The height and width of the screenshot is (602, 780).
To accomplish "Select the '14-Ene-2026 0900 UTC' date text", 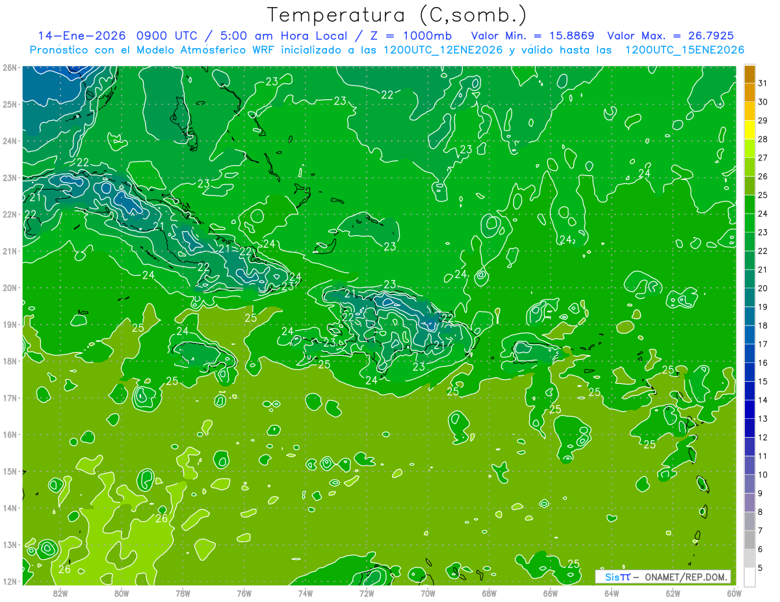I will coord(120,36).
